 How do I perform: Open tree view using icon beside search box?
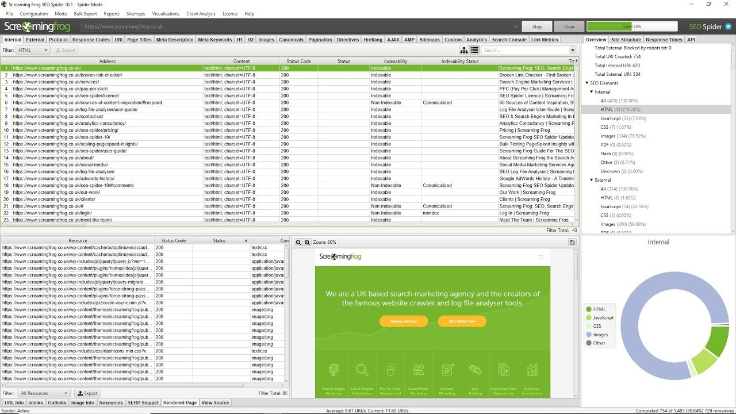click(x=465, y=49)
